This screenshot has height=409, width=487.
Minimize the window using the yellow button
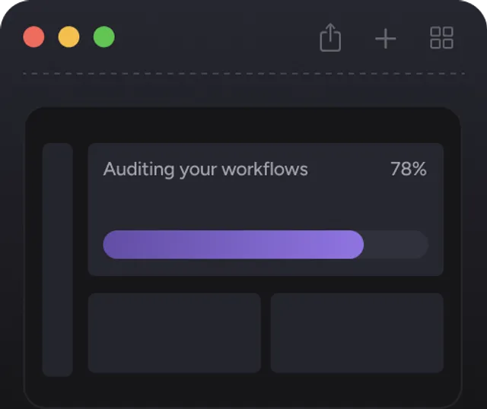click(69, 36)
